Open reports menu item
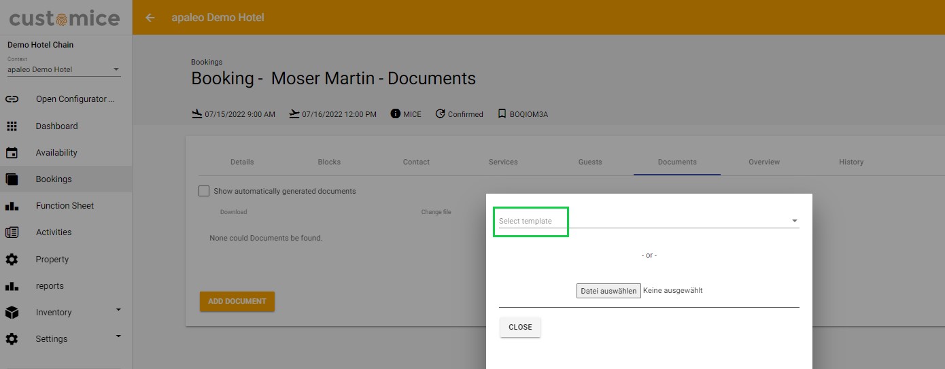 (66, 286)
